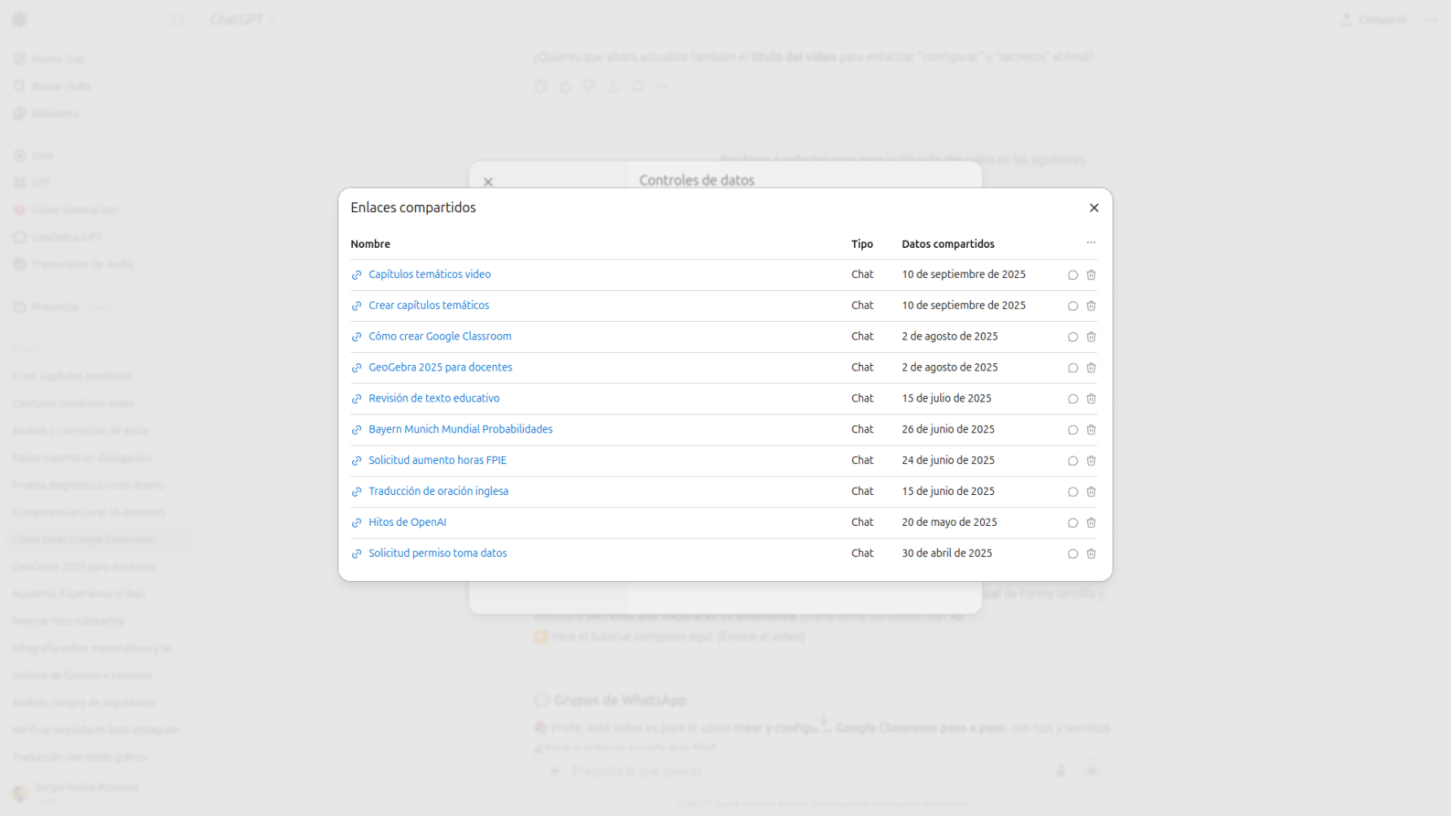1451x816 pixels.
Task: Open source chat for 'Crear capítulos temáticos'
Action: 1073,306
